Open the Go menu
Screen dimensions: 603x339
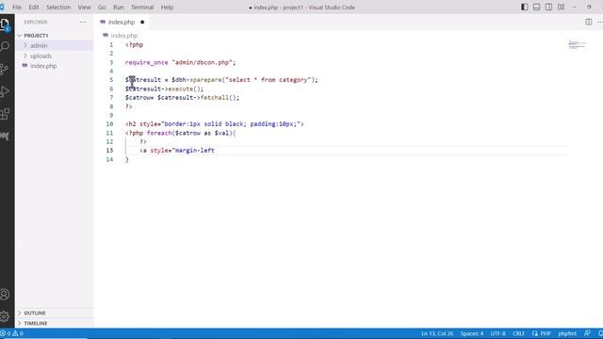(x=102, y=8)
